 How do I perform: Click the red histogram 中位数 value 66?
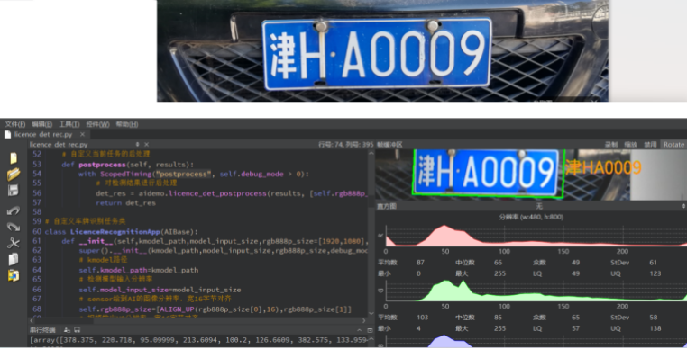tap(499, 263)
